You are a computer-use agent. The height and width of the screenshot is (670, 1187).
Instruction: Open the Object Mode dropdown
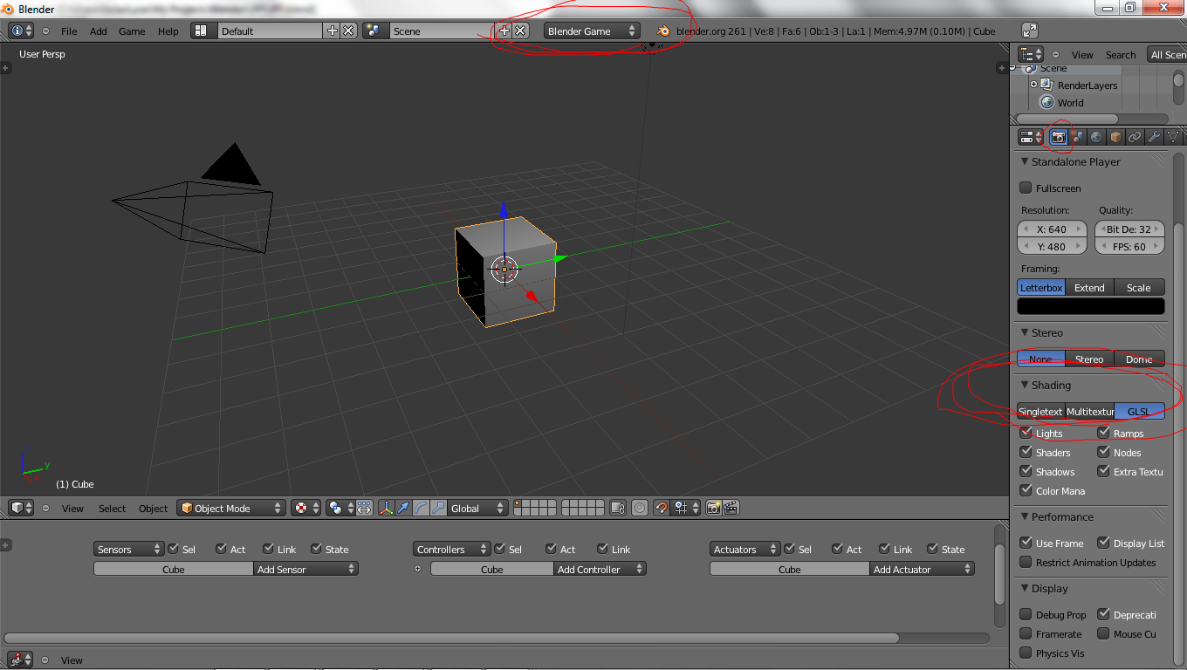pos(231,508)
